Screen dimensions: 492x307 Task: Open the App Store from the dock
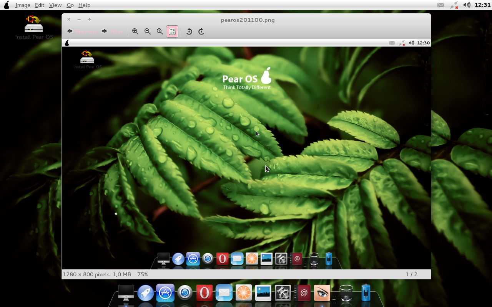tap(165, 292)
